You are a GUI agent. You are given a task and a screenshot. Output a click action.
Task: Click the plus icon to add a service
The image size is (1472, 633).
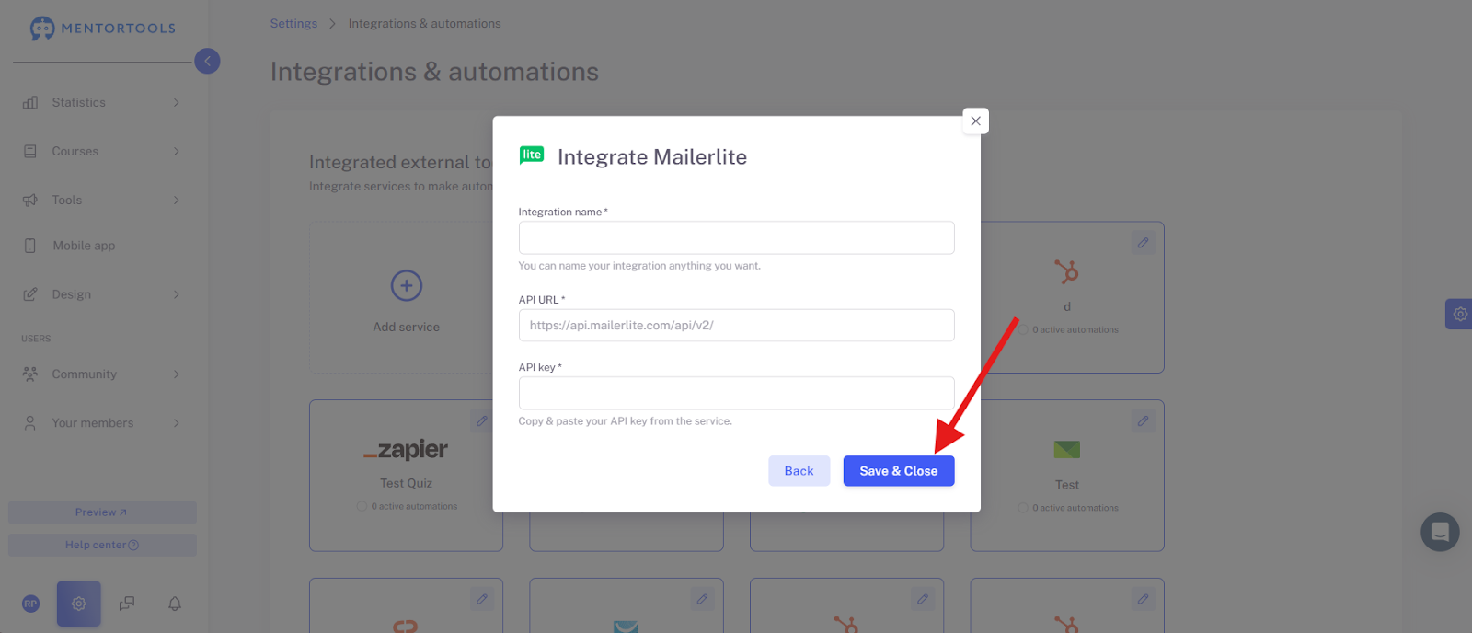407,285
